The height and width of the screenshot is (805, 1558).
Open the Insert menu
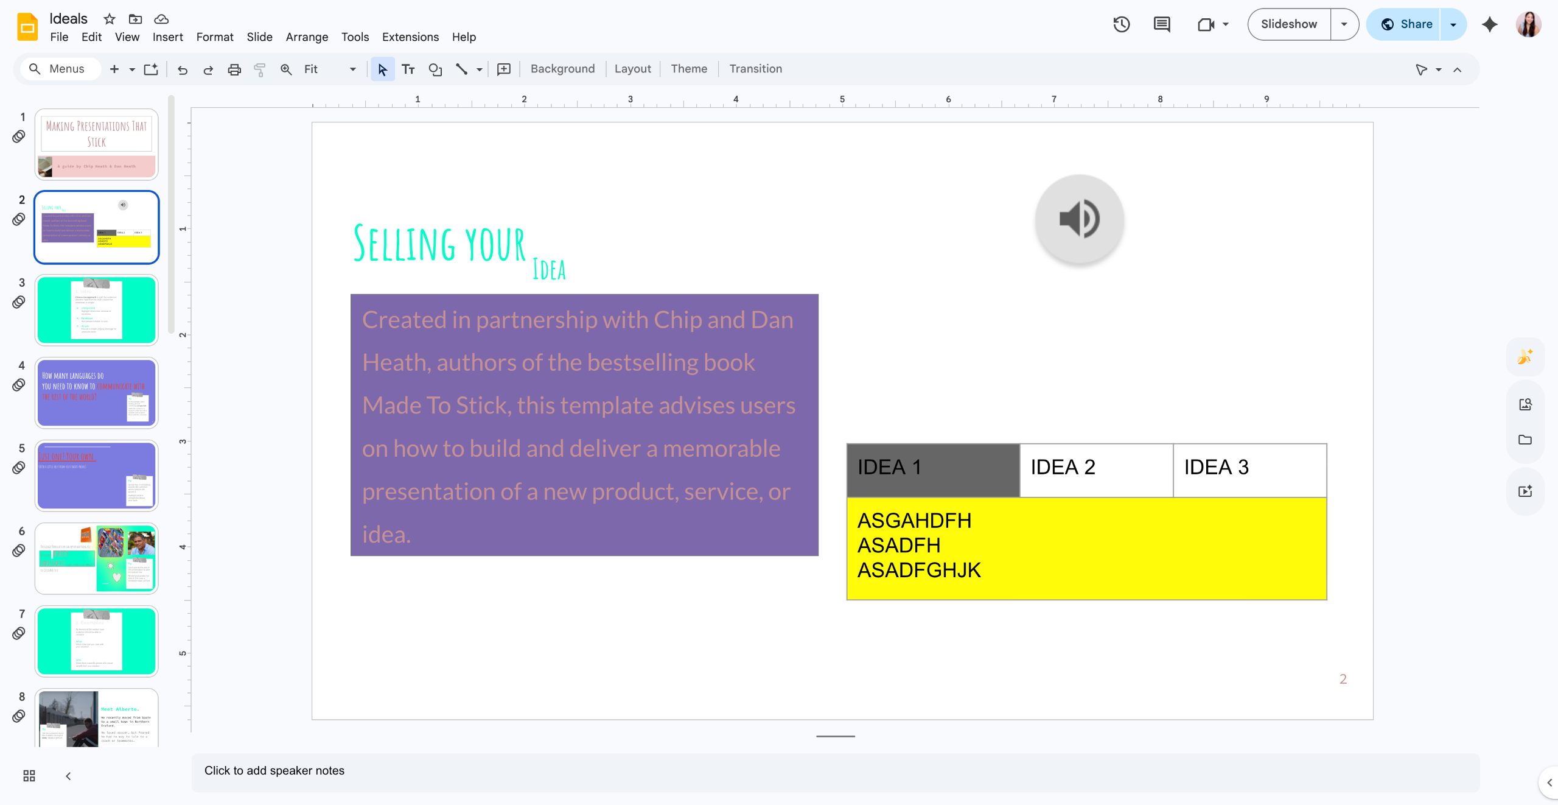point(167,37)
